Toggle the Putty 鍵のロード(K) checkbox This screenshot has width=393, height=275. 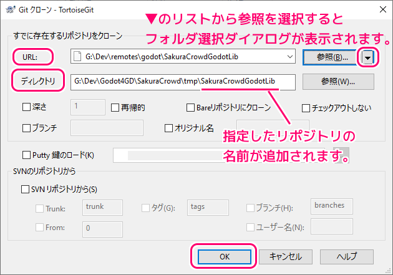(x=26, y=155)
